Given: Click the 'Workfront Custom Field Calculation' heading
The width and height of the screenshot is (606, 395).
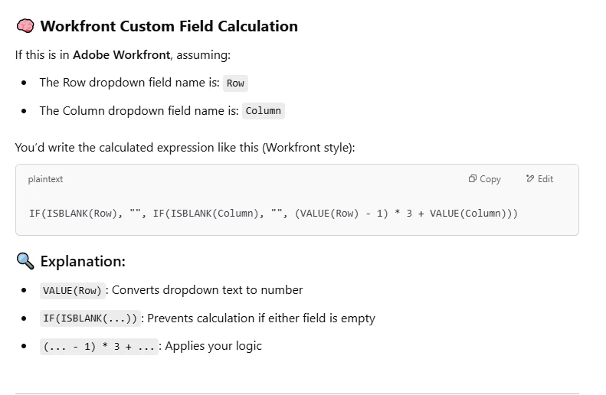Looking at the screenshot, I should click(x=169, y=26).
